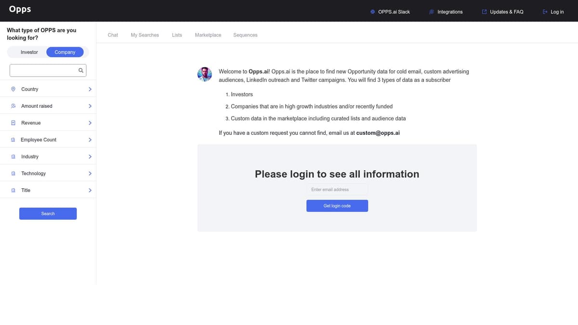Click the Opps logo in header
Viewport: 578px width, 325px height.
point(20,10)
